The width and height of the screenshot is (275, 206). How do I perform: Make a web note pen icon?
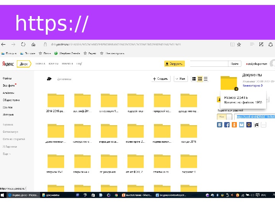[x=261, y=44]
